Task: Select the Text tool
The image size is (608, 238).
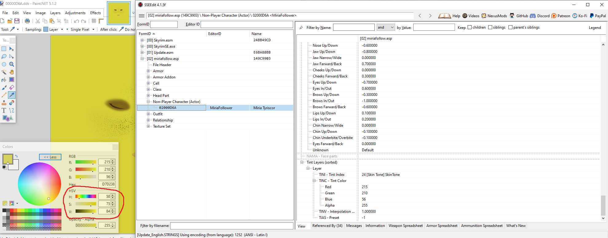Action: click(4, 110)
